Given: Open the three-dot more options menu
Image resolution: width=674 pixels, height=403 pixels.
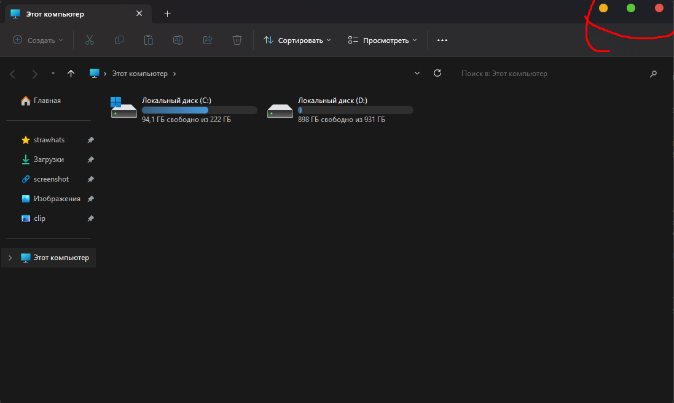Looking at the screenshot, I should click(442, 40).
